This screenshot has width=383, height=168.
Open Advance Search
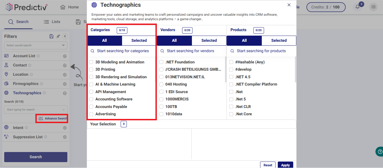[52, 118]
